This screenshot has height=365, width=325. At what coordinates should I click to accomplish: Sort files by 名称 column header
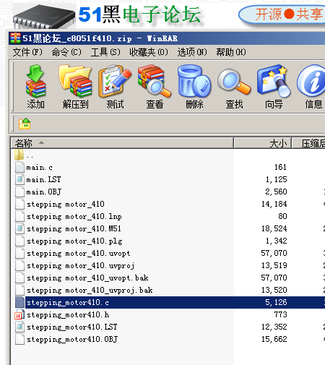click(x=122, y=143)
